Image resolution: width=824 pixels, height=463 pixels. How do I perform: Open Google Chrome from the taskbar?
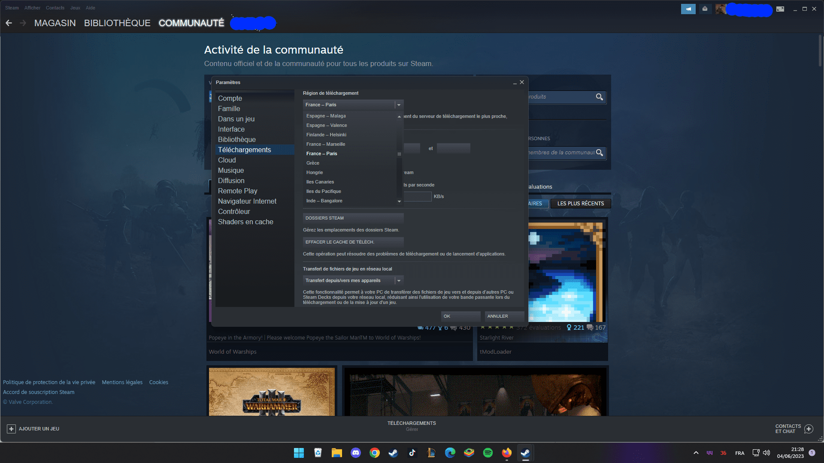[374, 453]
